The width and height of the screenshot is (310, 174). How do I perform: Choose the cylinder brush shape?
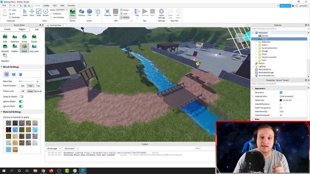coord(20,74)
